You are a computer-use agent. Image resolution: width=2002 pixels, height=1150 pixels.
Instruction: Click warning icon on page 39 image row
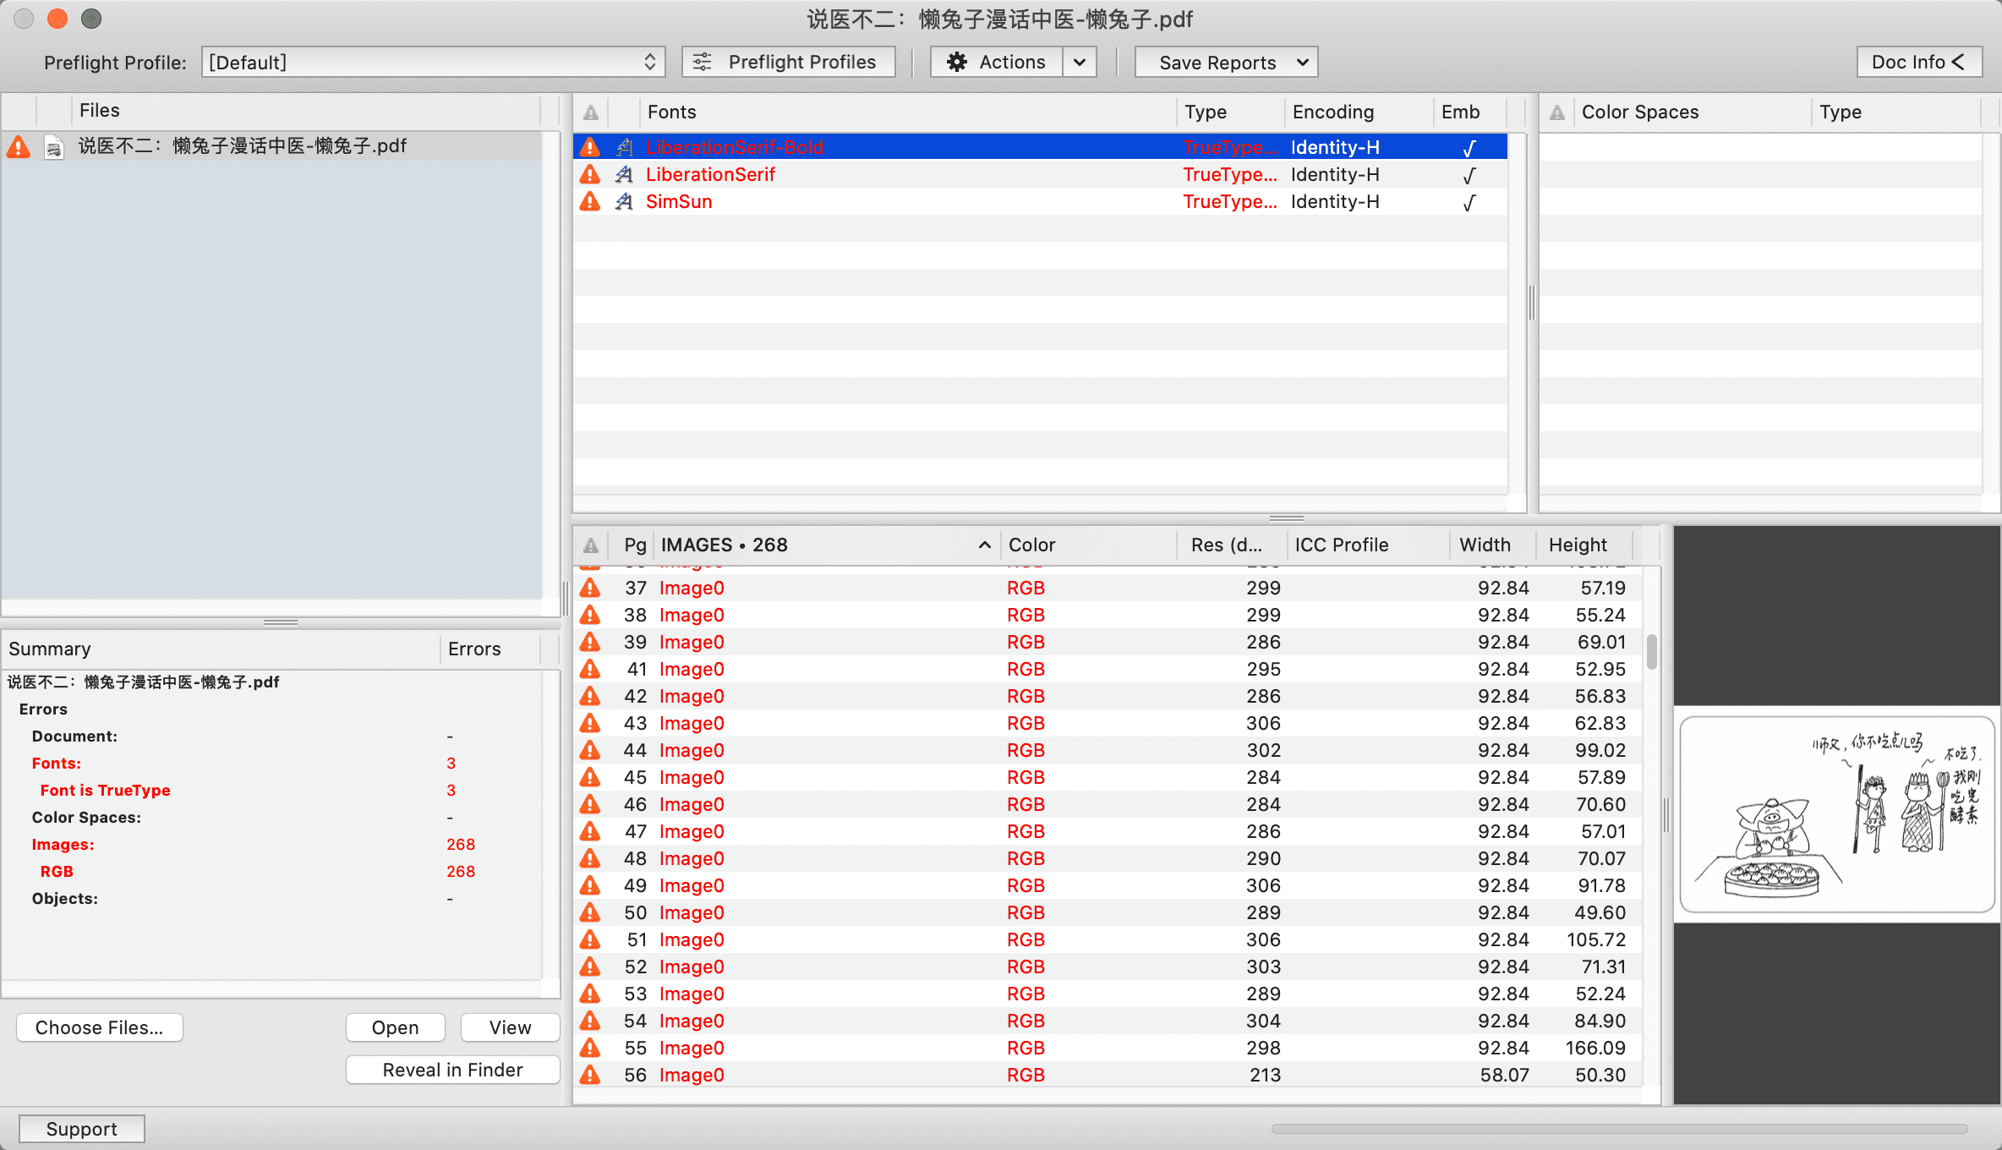point(590,642)
